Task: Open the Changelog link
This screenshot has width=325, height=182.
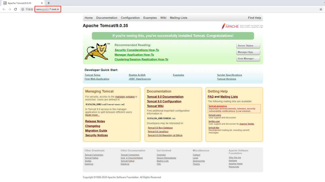Action: tap(93, 126)
